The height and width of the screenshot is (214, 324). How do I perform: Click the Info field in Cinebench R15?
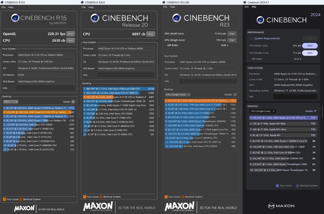(46, 88)
